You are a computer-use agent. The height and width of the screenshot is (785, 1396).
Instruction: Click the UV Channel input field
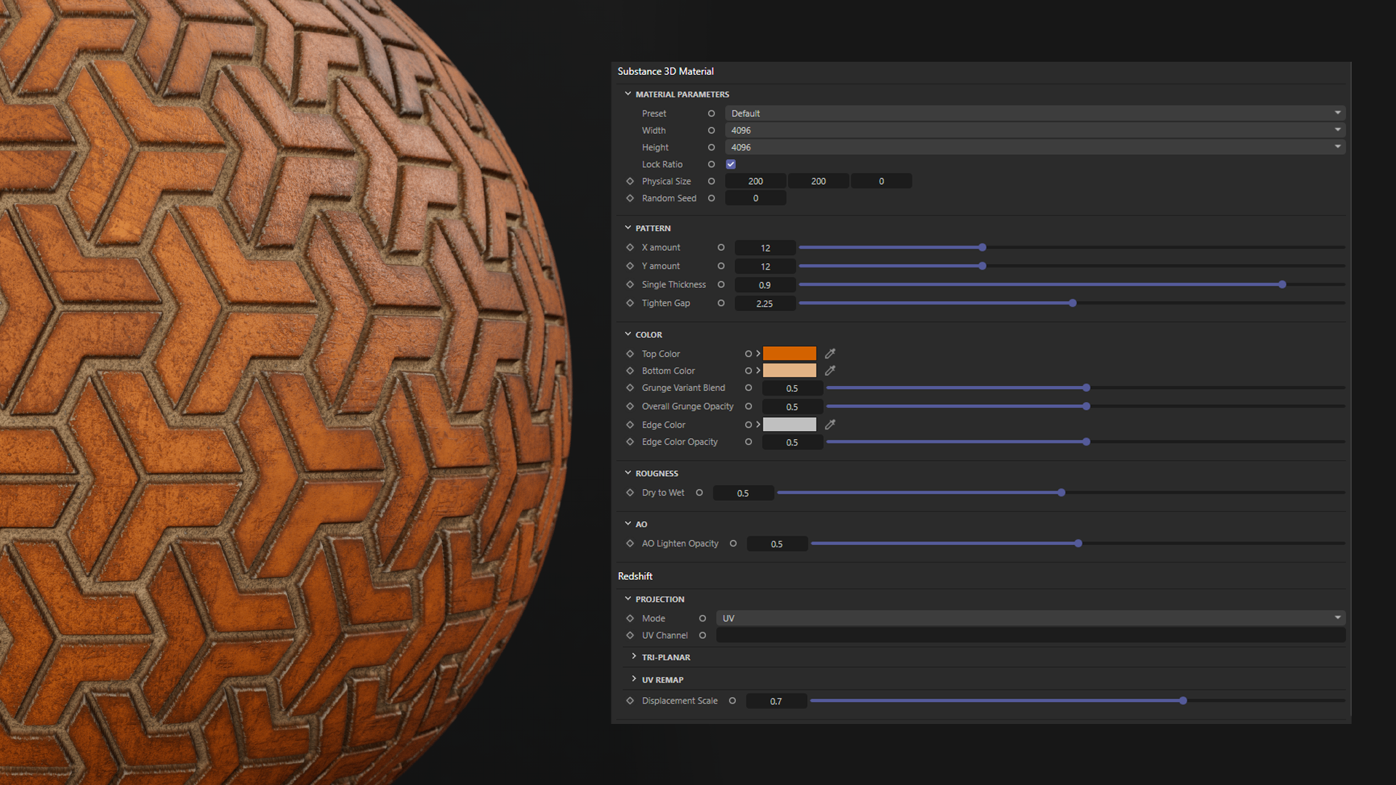point(1030,635)
